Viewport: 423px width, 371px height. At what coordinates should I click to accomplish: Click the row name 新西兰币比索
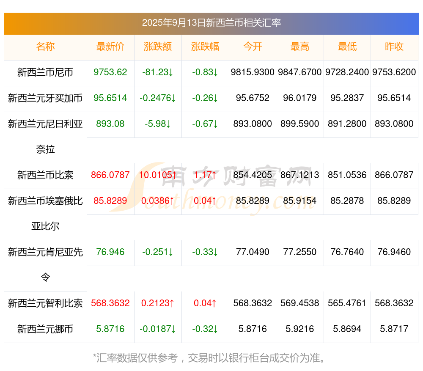tap(45, 175)
